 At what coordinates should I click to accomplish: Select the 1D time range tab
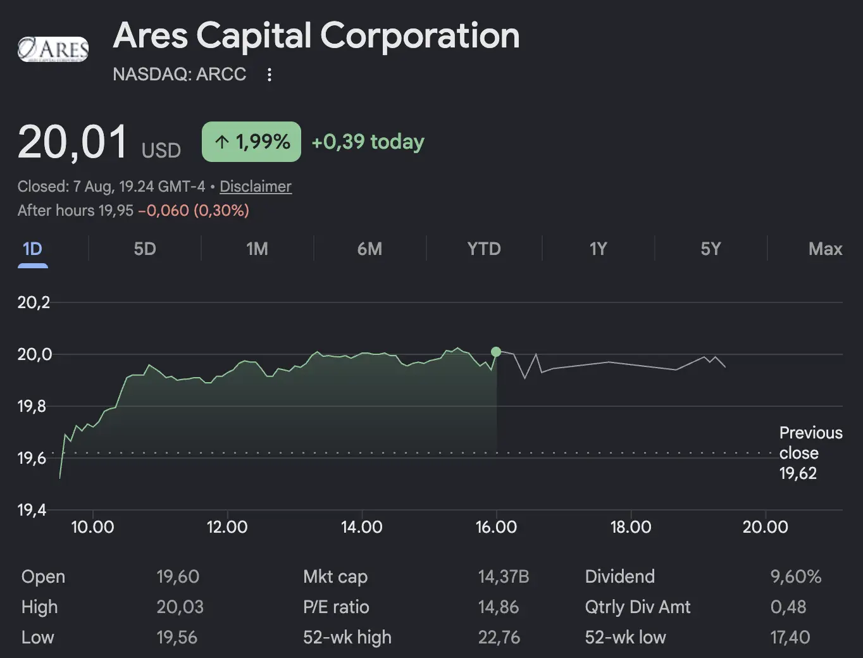click(32, 249)
